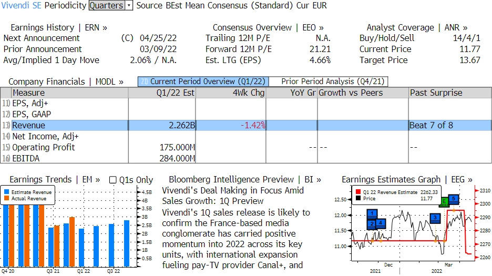Image resolution: width=492 pixels, height=276 pixels.
Task: Click the Past Surprise column header
Action: coord(450,93)
